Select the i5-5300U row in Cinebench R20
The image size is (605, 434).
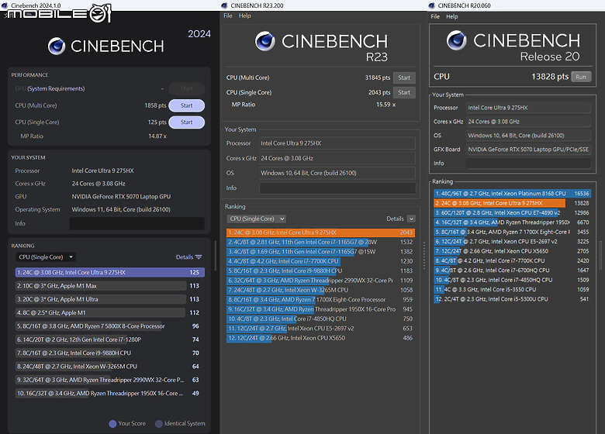[512, 299]
